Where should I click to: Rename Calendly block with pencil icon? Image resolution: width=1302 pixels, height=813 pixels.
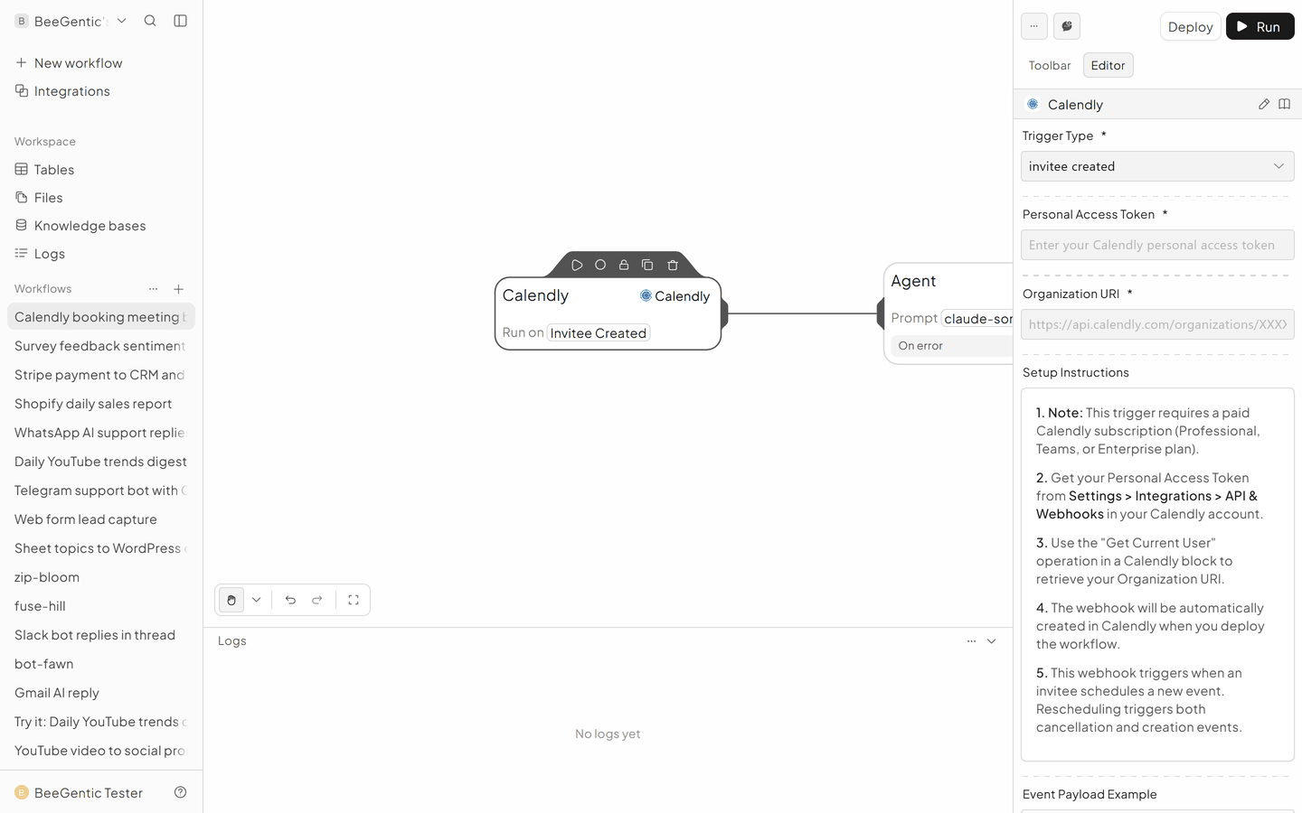[x=1264, y=104]
